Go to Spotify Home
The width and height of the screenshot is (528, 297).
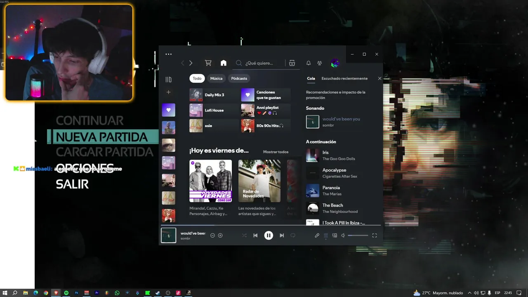pyautogui.click(x=224, y=63)
